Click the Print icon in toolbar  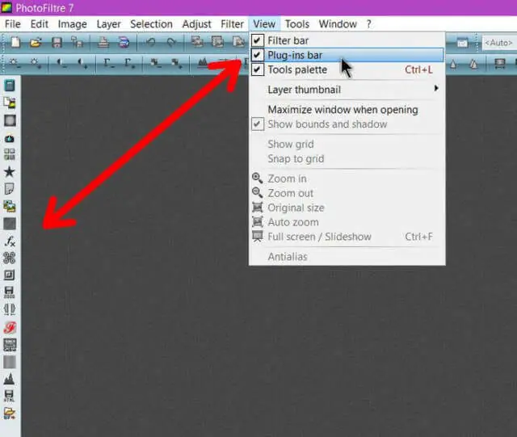point(103,43)
